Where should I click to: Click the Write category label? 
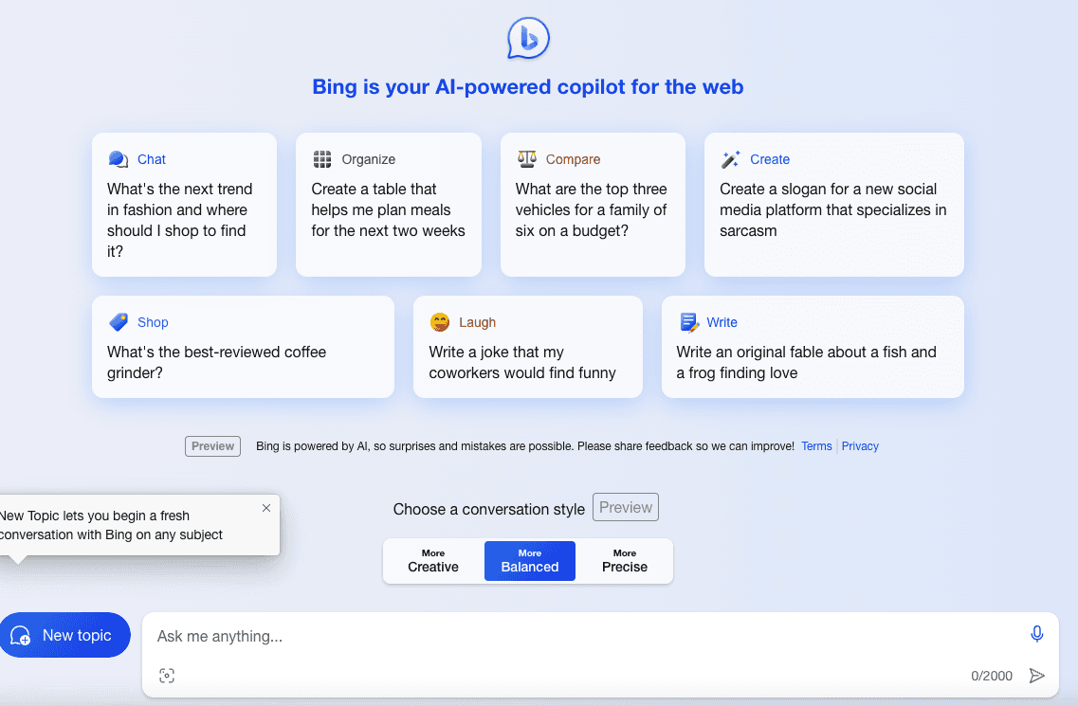coord(722,322)
